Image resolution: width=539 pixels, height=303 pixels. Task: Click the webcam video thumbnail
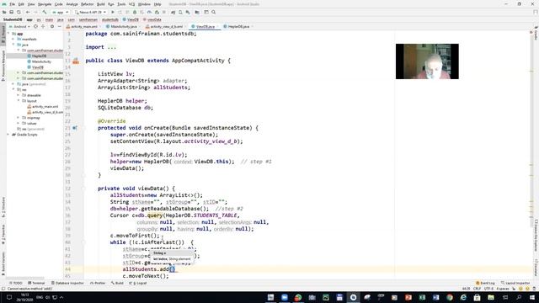coord(427,61)
